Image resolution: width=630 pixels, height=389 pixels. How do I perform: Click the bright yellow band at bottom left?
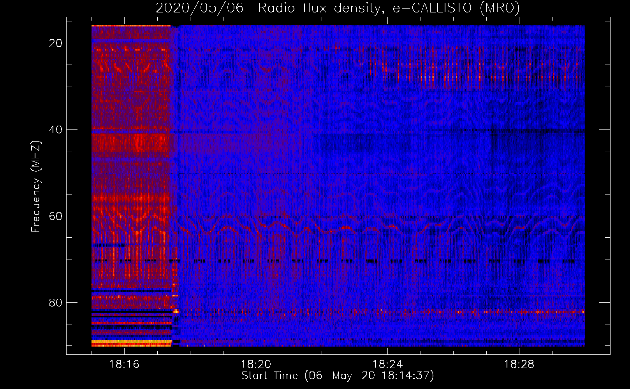pyautogui.click(x=131, y=343)
